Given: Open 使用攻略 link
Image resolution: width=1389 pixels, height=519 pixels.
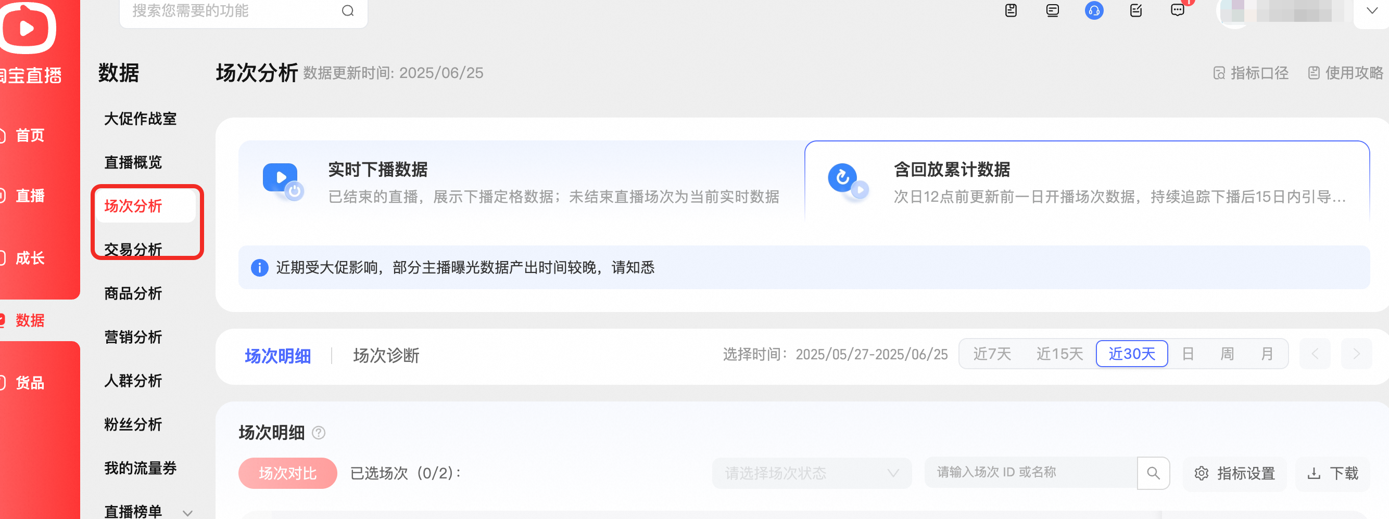Looking at the screenshot, I should coord(1345,73).
